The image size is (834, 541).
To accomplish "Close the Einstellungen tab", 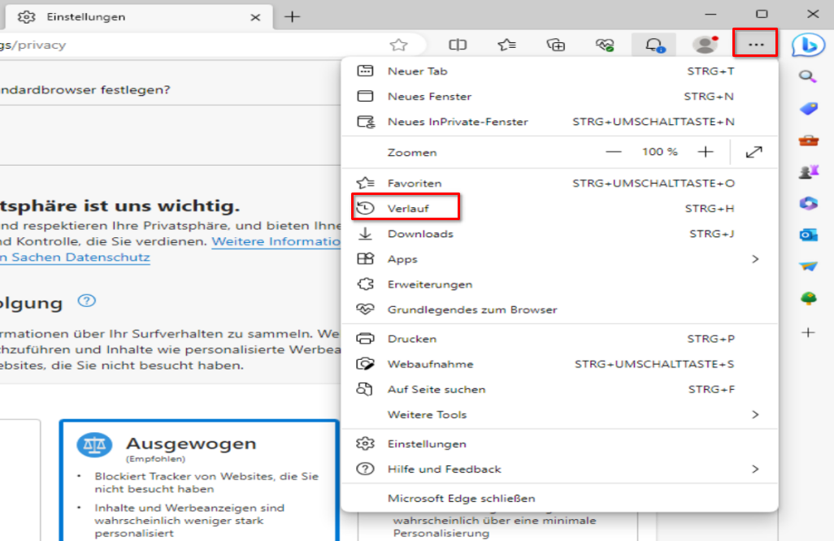I will point(255,17).
